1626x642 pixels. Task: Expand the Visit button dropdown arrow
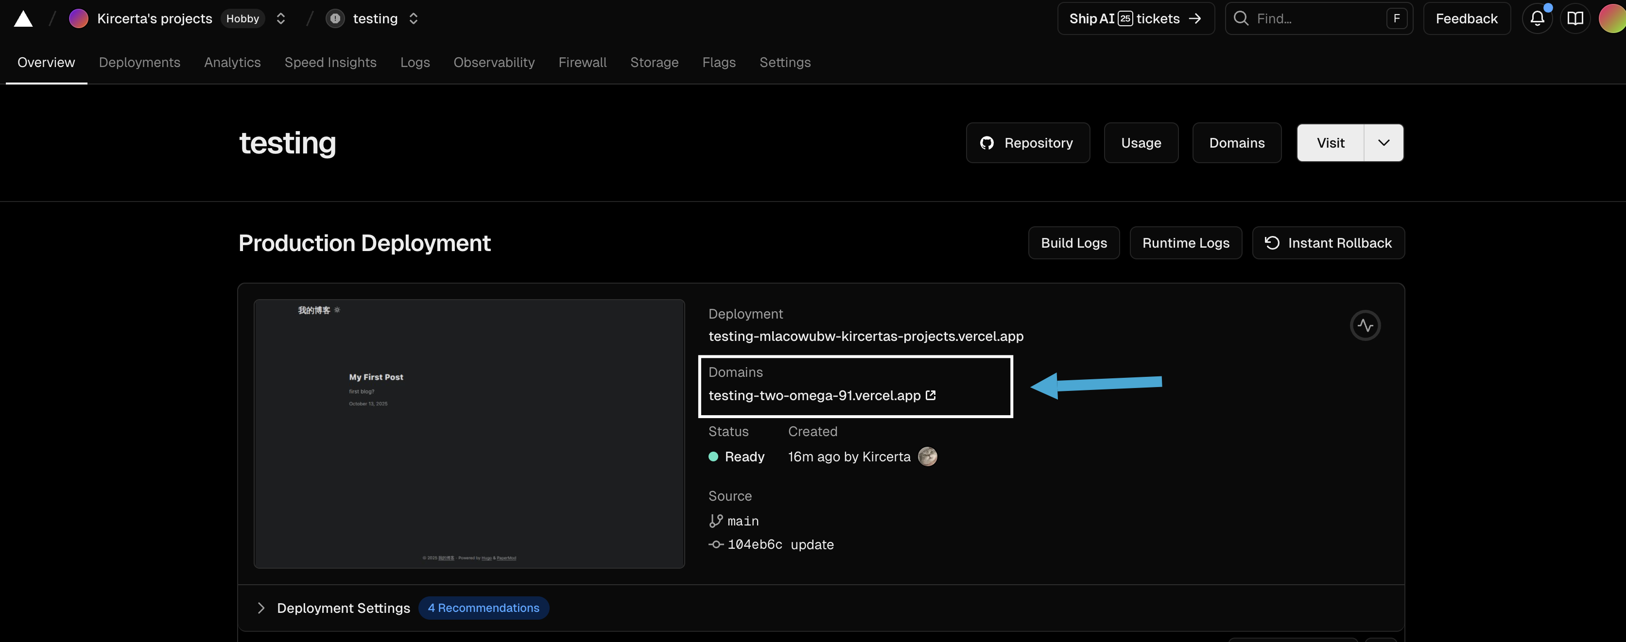(x=1383, y=142)
